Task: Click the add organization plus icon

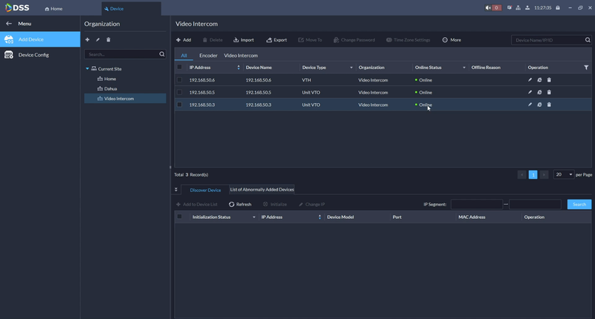Action: (87, 39)
